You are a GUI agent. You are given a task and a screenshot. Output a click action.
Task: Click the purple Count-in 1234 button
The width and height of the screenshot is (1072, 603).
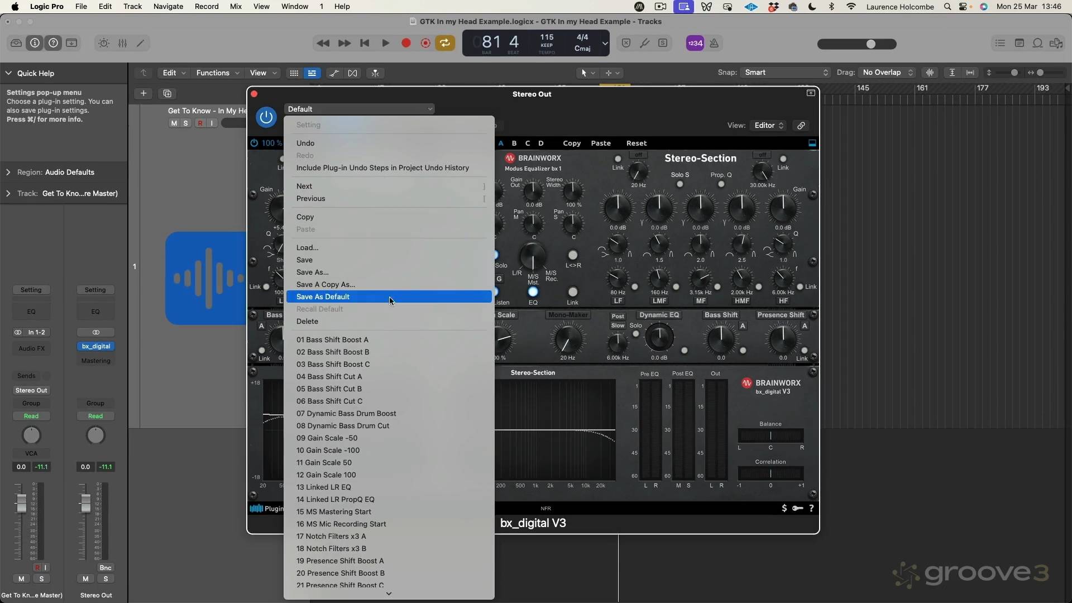[695, 43]
